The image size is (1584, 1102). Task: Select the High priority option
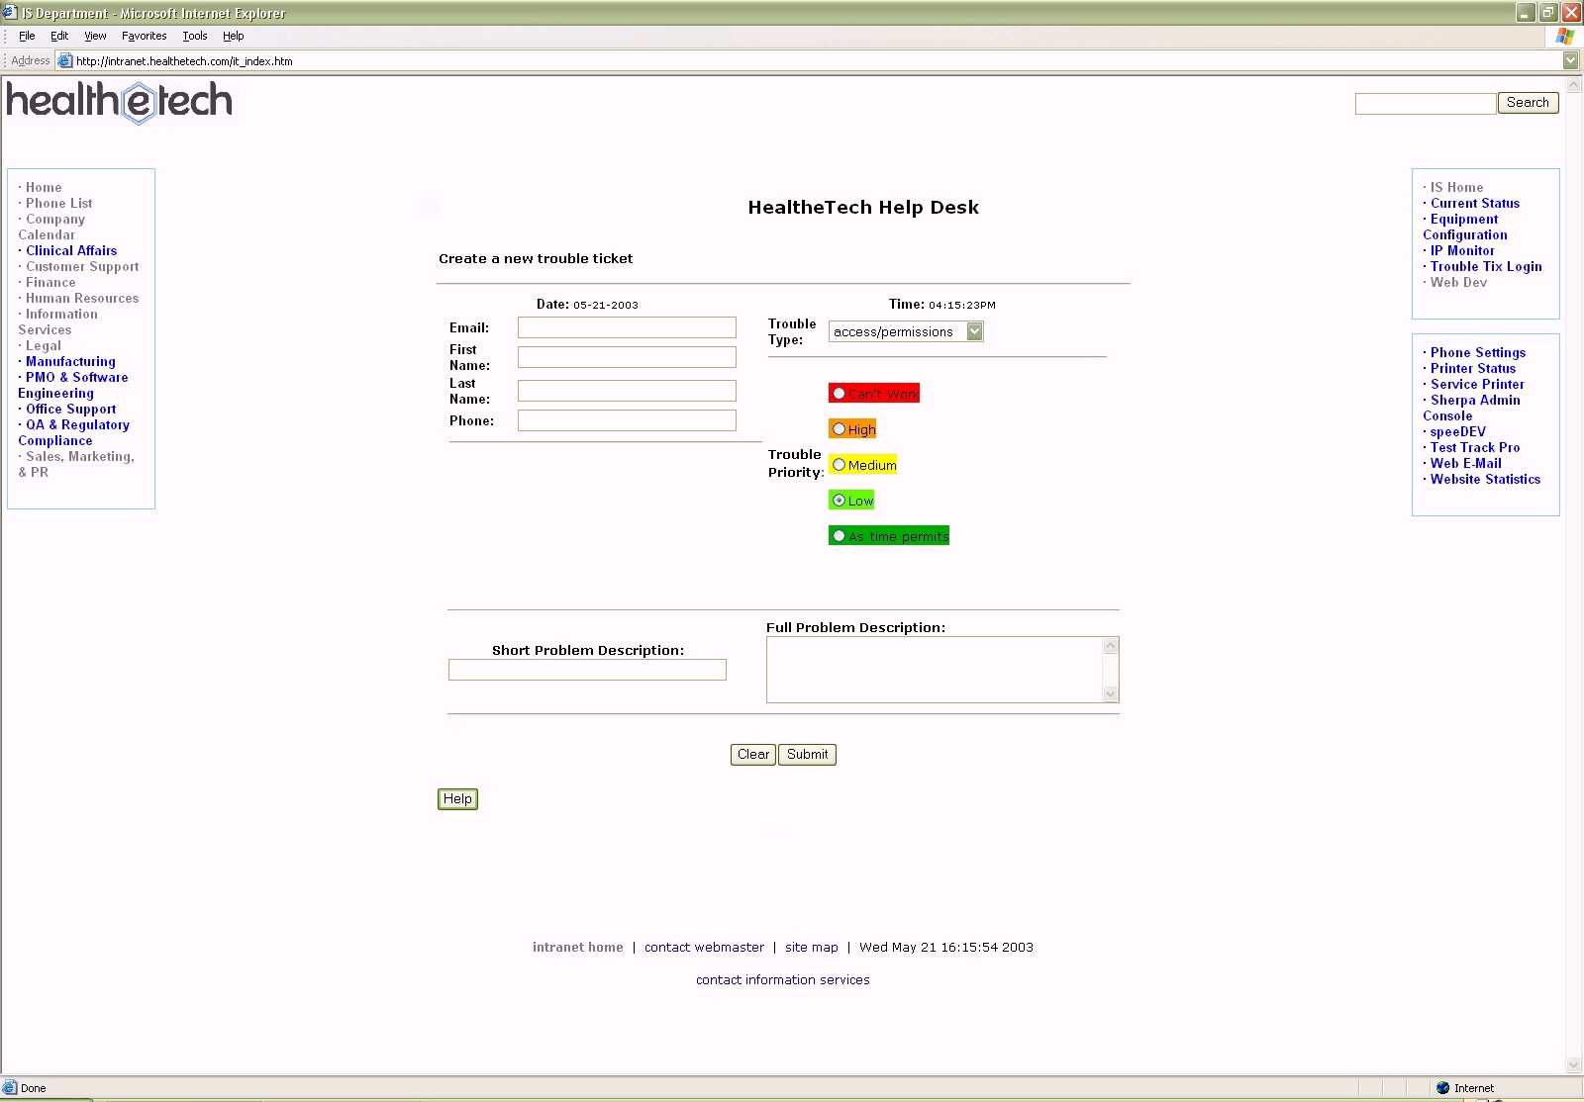(839, 429)
